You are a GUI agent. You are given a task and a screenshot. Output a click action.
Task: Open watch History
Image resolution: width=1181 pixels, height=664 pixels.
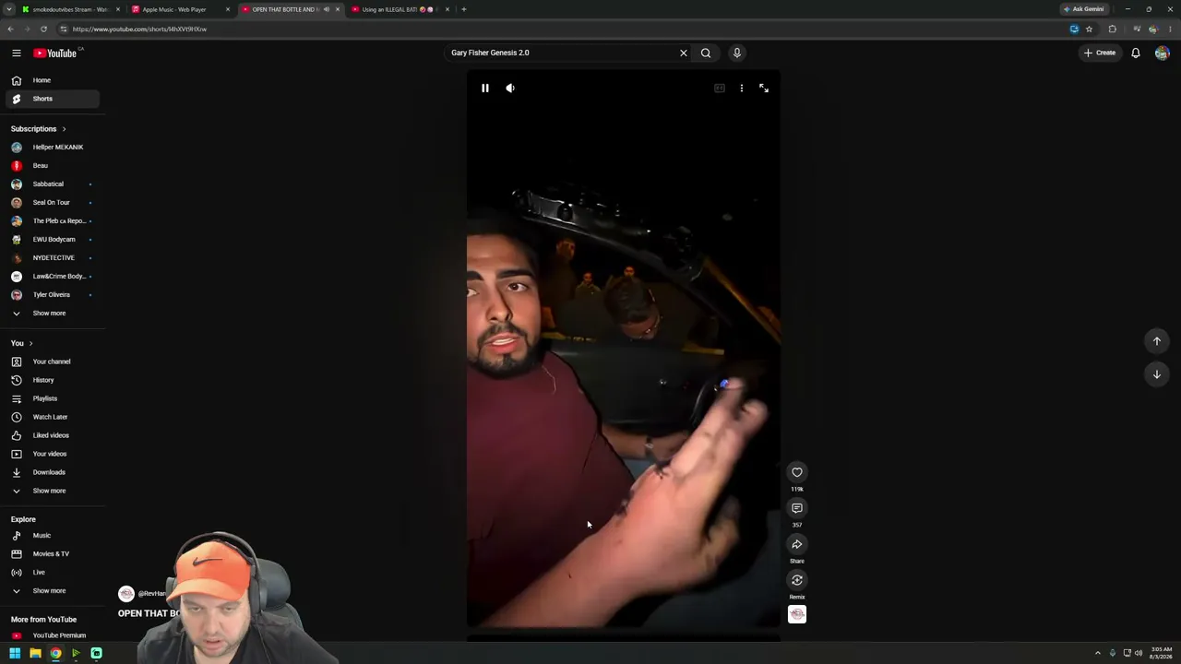click(x=52, y=380)
